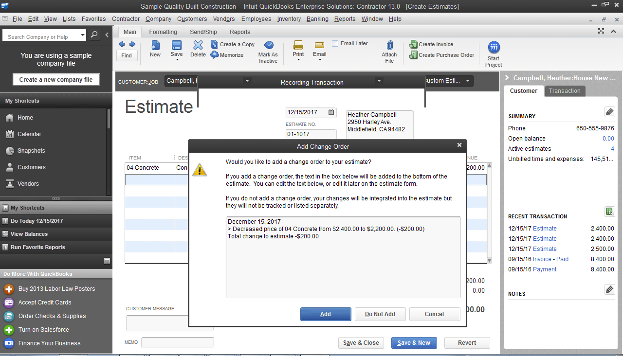Image resolution: width=623 pixels, height=356 pixels.
Task: Click Finance Your Business
Action: [49, 343]
